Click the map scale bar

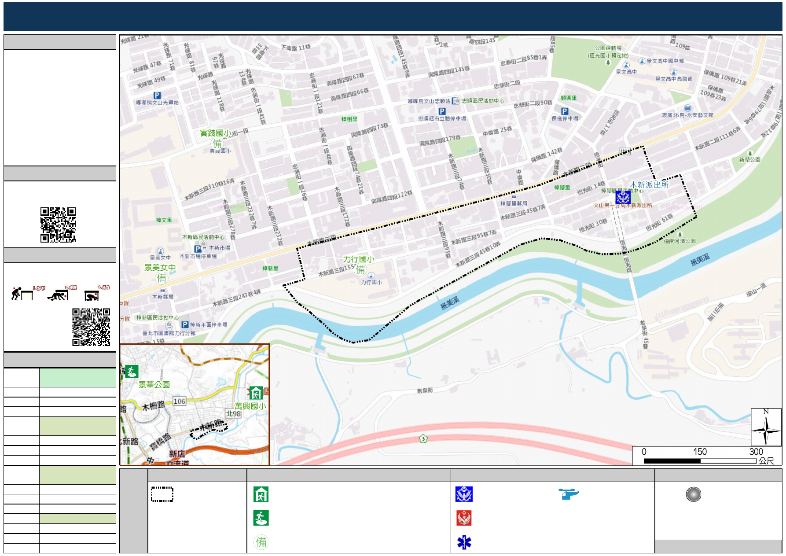point(700,461)
